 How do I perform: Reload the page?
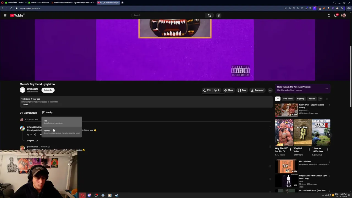pyautogui.click(x=11, y=8)
